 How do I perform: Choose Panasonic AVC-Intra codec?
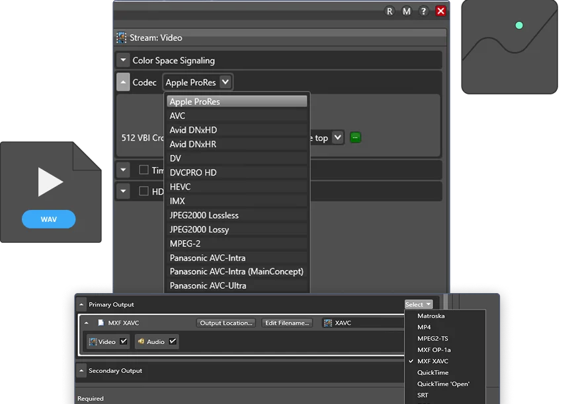[x=237, y=257]
